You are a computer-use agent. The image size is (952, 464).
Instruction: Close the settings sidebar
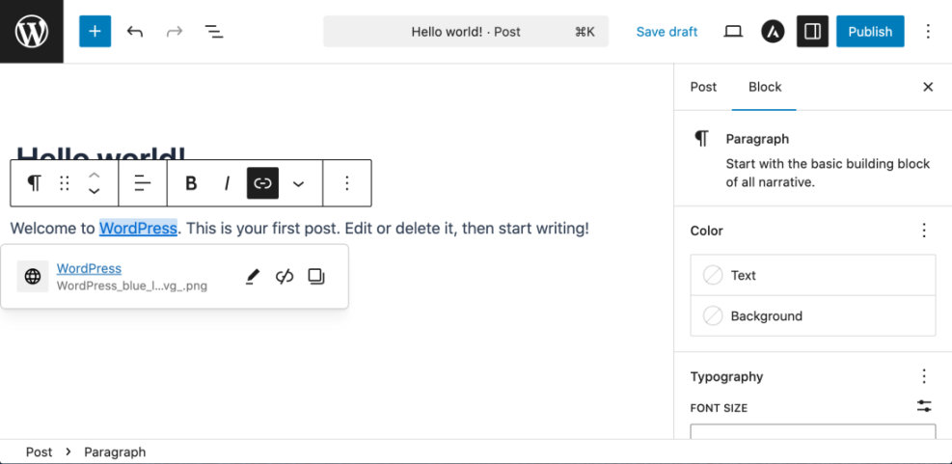(x=928, y=87)
